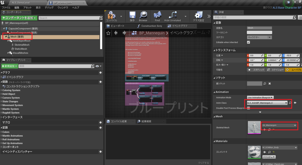Set mobility to ステイショナリー
302x165 pixels.
[x=275, y=70]
